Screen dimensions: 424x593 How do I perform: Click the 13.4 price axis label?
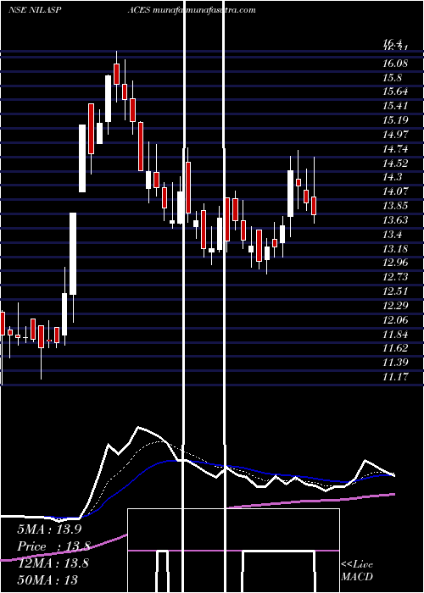coord(392,235)
